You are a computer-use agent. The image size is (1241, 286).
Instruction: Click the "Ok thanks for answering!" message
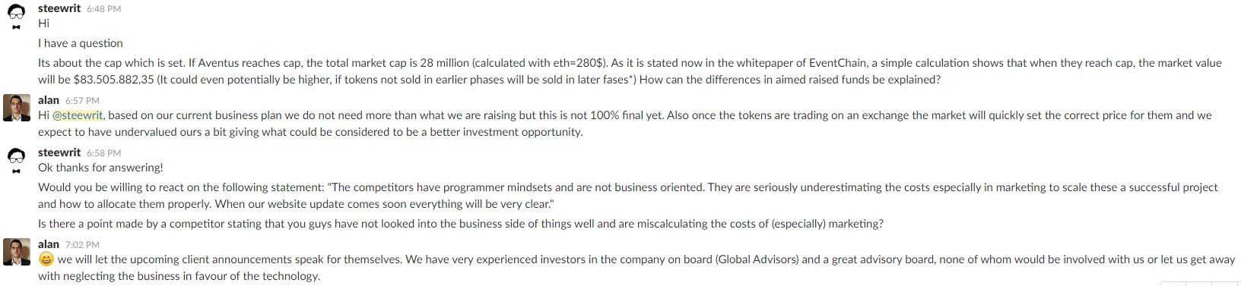click(100, 168)
